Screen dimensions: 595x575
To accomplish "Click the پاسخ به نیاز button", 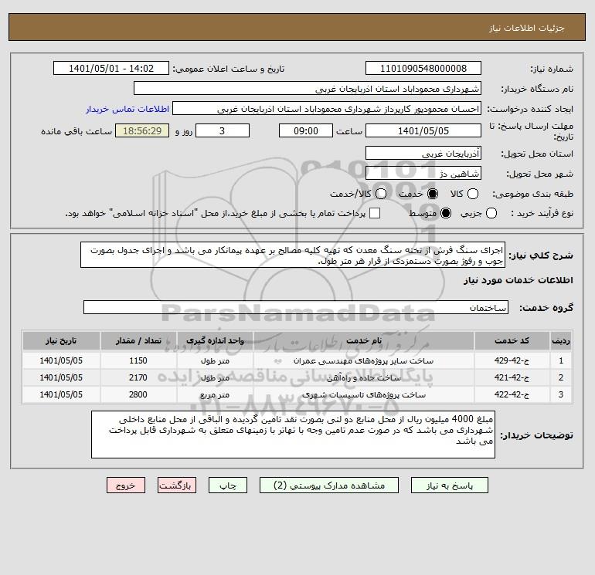I will coord(450,485).
